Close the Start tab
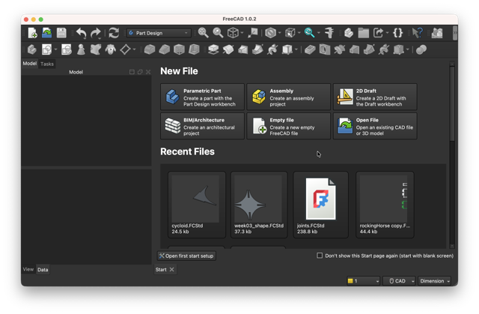Screen dimensions: 479x314 tap(171, 269)
